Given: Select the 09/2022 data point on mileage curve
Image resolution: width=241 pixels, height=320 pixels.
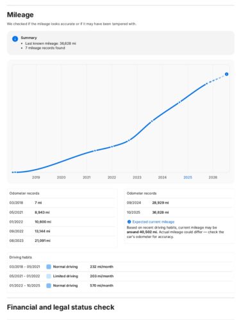Looking at the screenshot, I should click(x=129, y=140).
